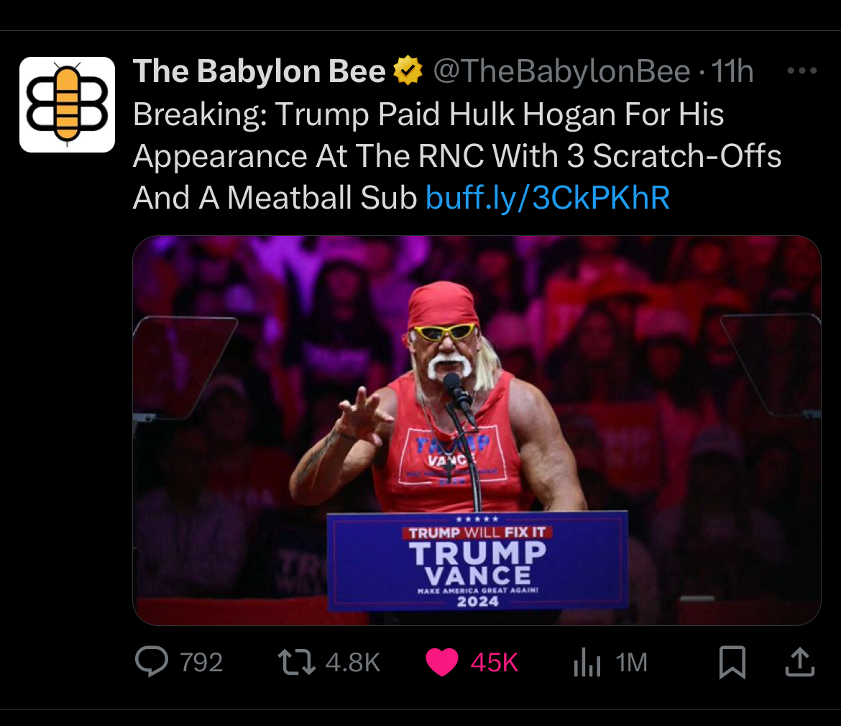Bookmark this Babylon Bee tweet
Image resolution: width=841 pixels, height=726 pixels.
(x=732, y=662)
